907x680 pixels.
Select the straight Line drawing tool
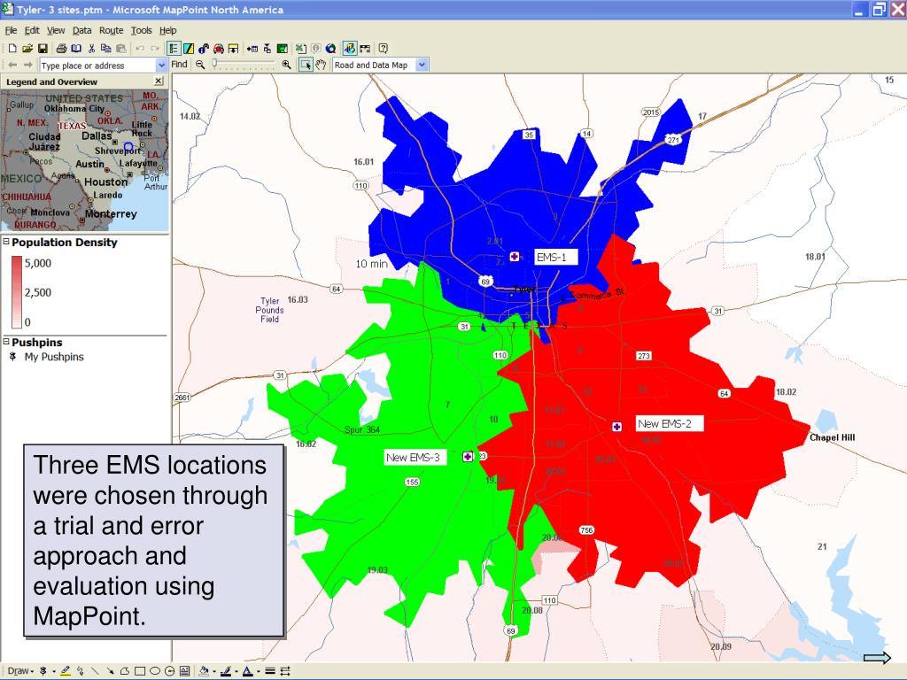pyautogui.click(x=95, y=671)
